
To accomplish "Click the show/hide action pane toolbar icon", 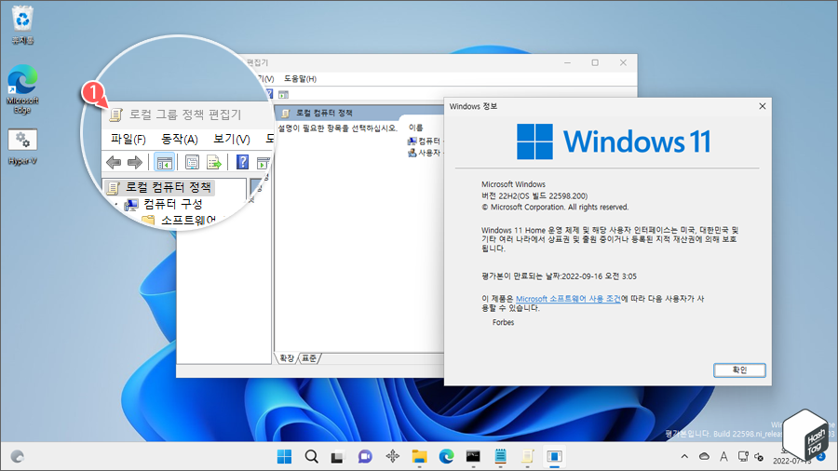I will pos(283,95).
